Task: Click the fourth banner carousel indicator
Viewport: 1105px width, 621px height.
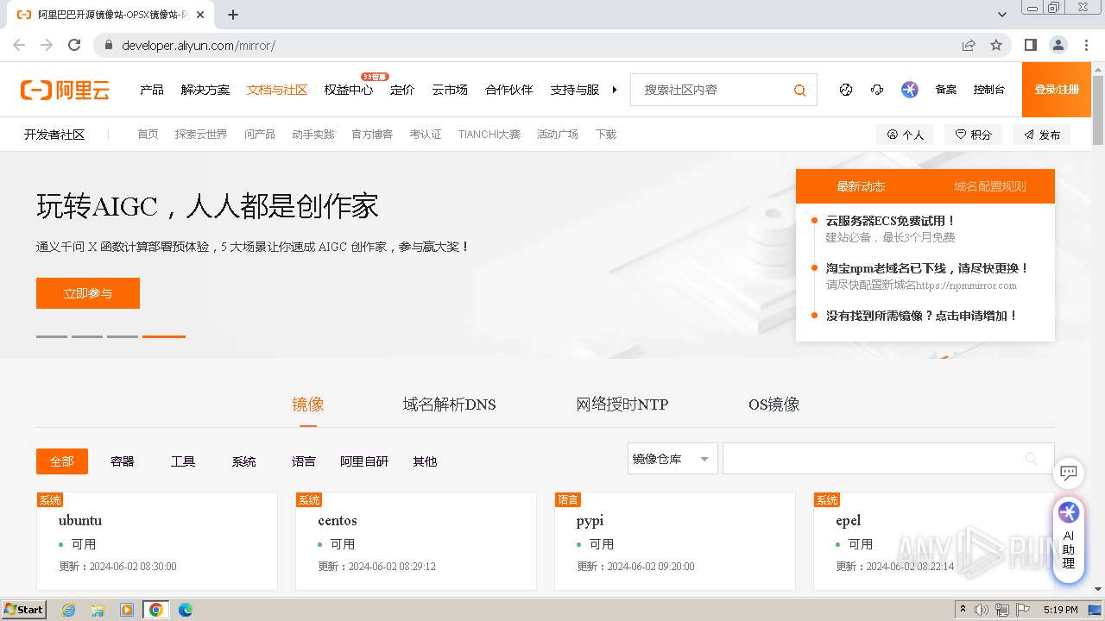Action: coord(164,336)
